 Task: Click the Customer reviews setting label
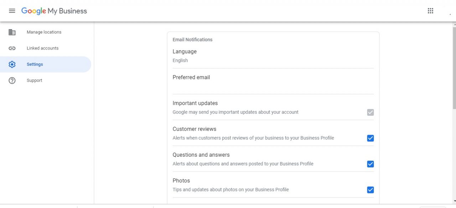pos(195,129)
